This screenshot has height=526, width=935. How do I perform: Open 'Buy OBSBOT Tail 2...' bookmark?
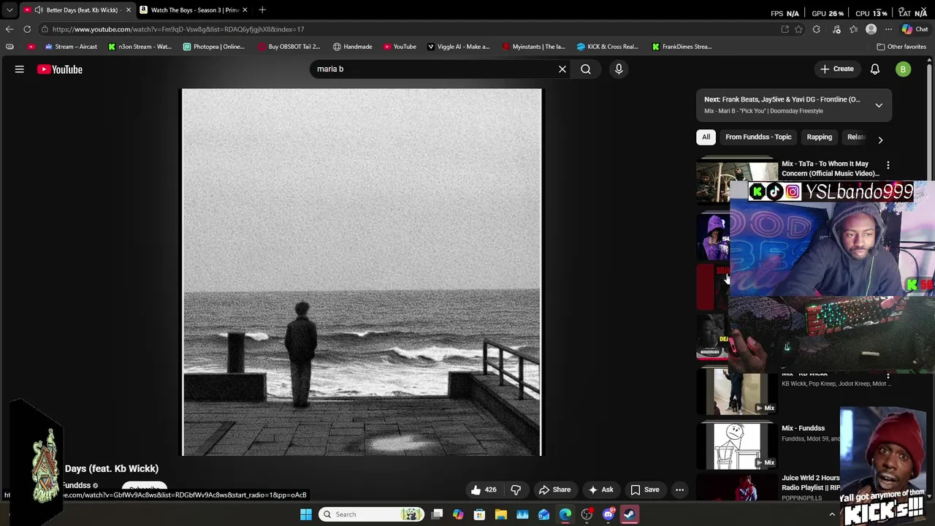[289, 47]
